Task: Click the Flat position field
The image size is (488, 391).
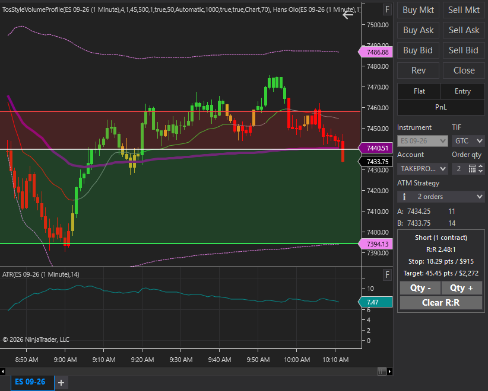Action: 419,91
